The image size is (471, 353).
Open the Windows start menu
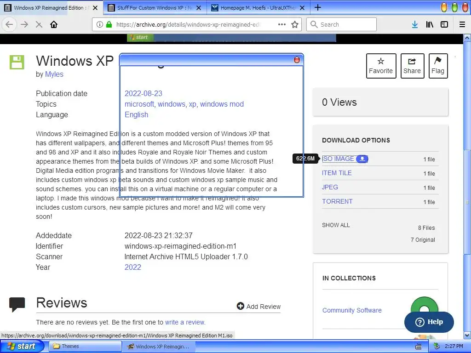[22, 347]
